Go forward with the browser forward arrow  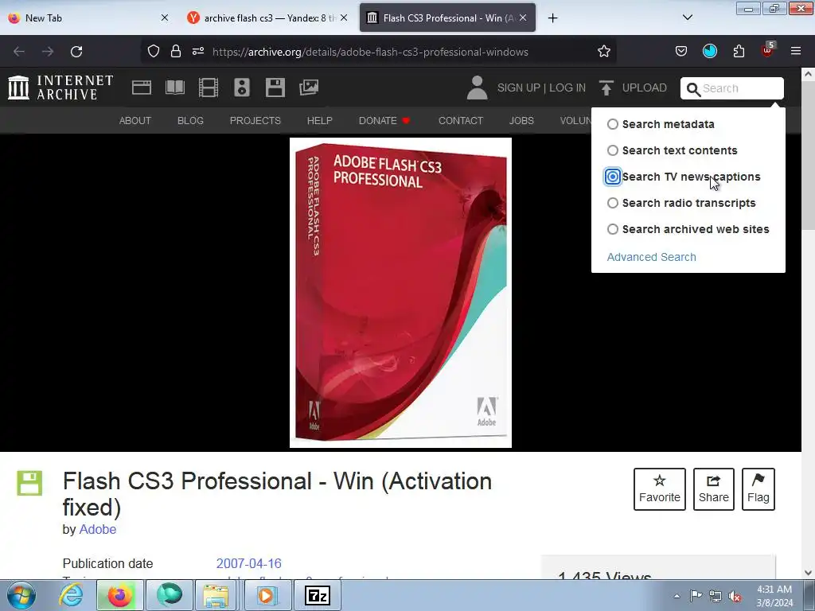click(48, 52)
